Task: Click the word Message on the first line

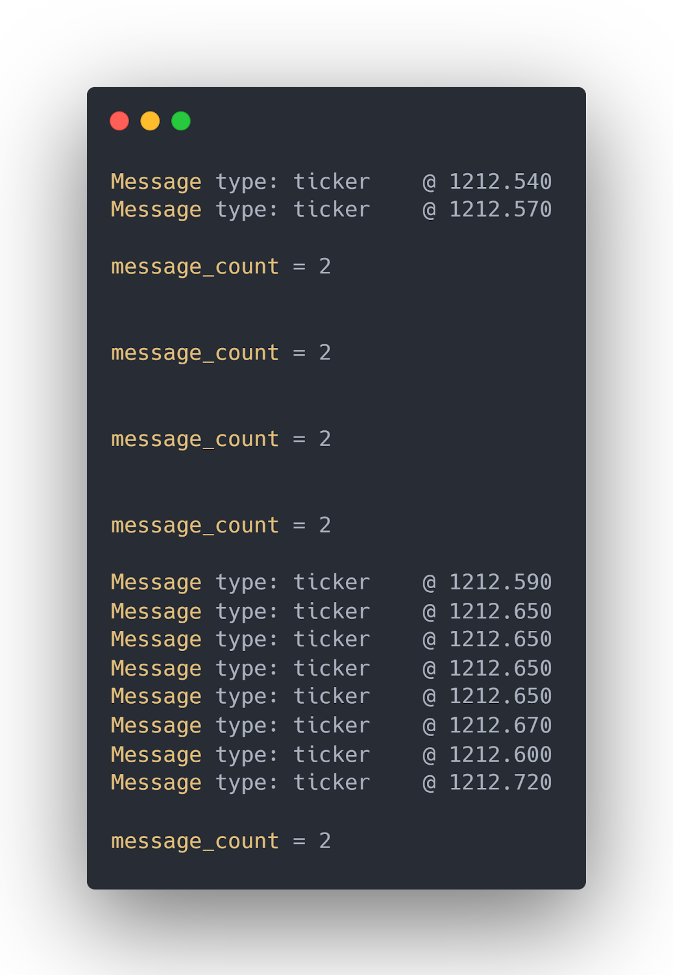Action: click(x=156, y=182)
